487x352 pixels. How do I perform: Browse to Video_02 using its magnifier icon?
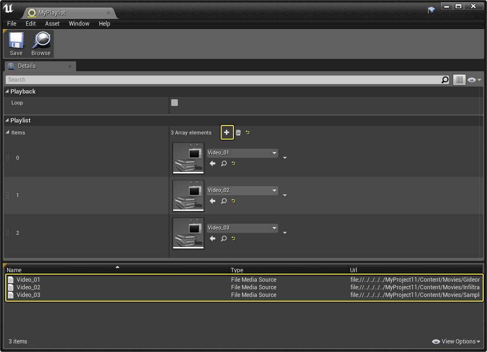click(x=224, y=201)
